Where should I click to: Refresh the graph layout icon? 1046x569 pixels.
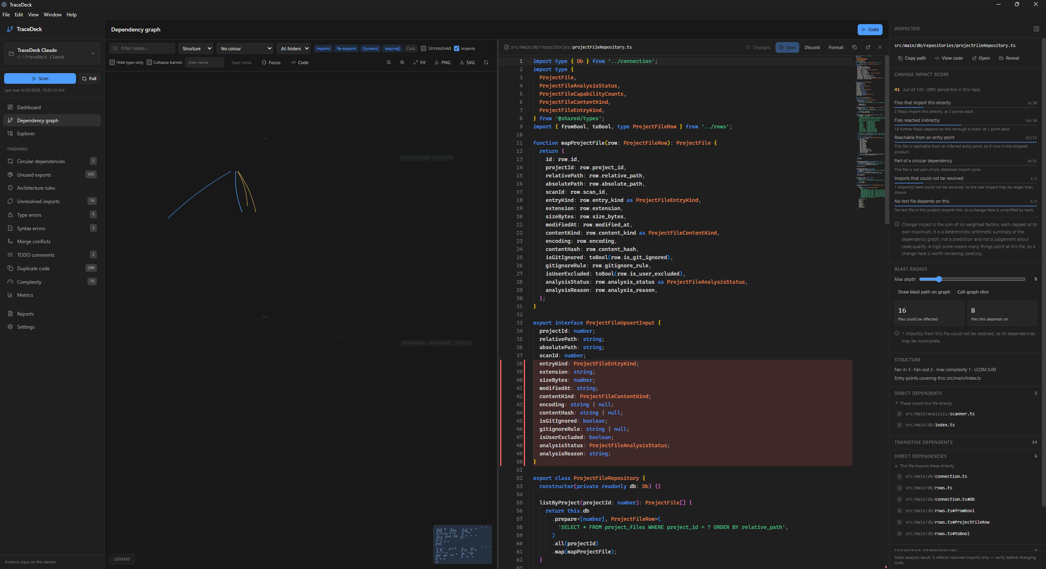pyautogui.click(x=486, y=63)
